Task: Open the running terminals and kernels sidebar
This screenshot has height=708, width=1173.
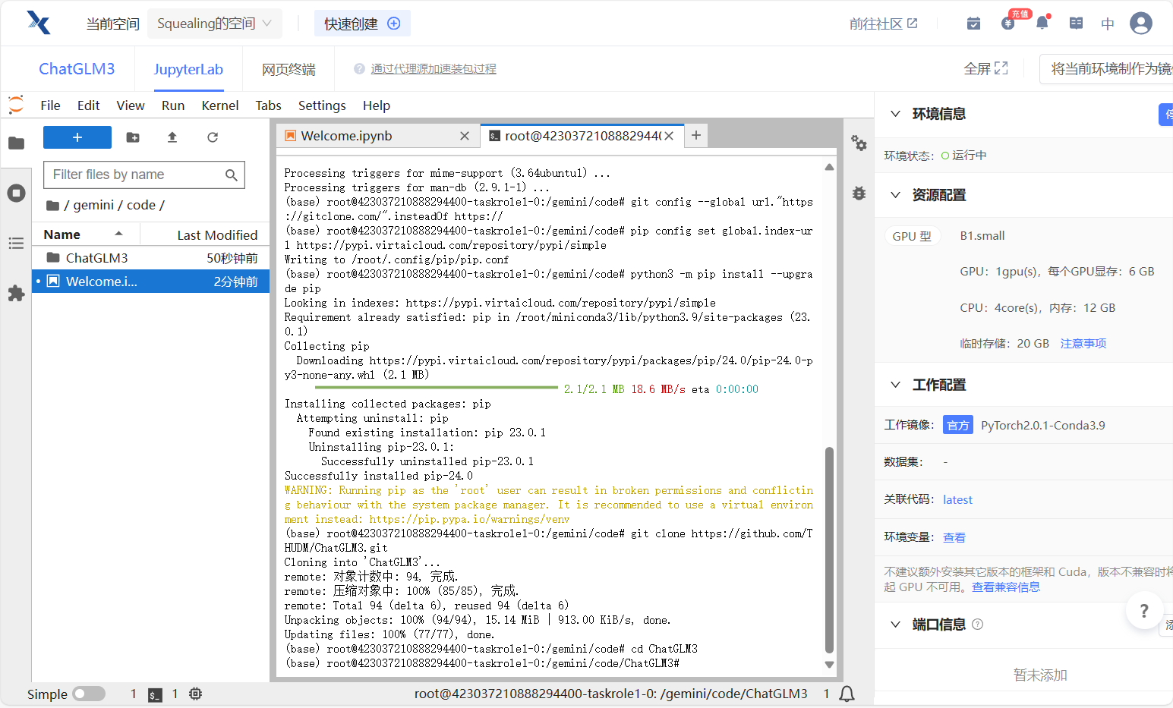Action: point(16,193)
